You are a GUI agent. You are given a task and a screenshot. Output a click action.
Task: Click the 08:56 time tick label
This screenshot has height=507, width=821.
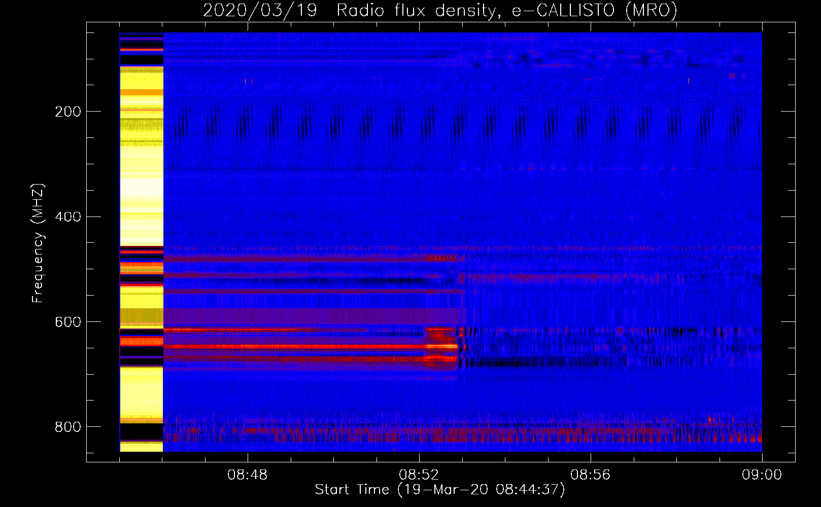tap(591, 475)
